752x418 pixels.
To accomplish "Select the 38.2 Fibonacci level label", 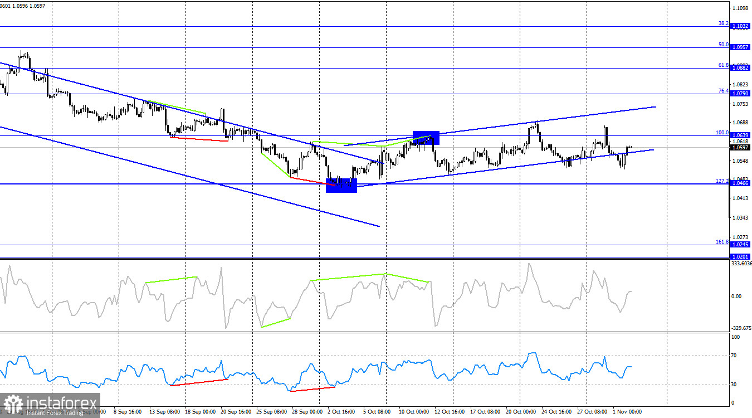I will [x=723, y=23].
